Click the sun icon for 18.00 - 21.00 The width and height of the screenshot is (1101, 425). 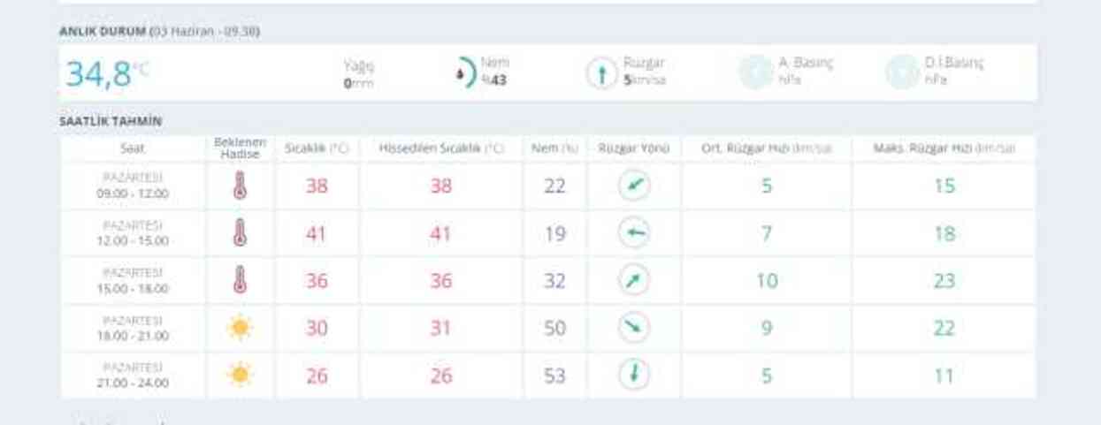pyautogui.click(x=239, y=328)
